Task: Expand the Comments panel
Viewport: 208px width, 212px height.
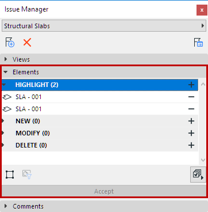Action: pos(6,206)
